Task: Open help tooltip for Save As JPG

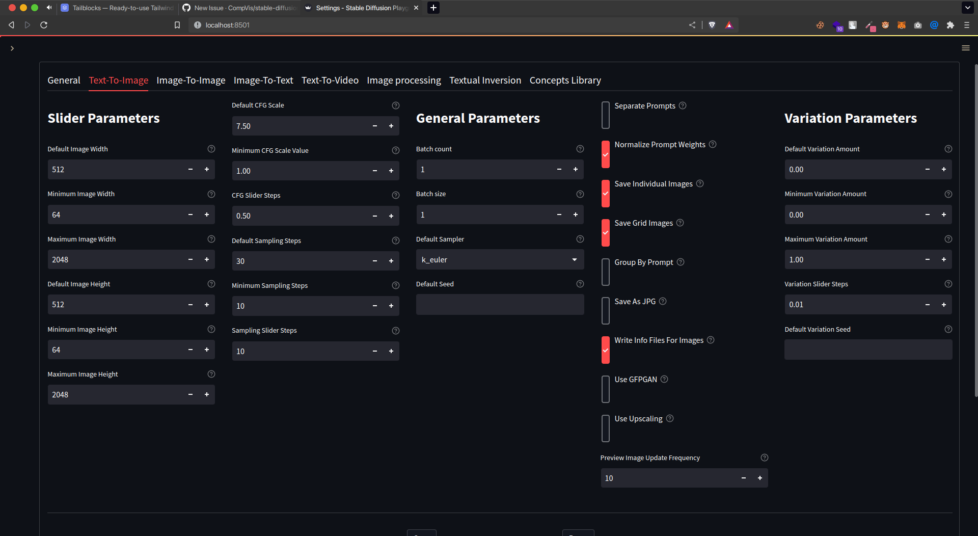Action: [x=663, y=301]
